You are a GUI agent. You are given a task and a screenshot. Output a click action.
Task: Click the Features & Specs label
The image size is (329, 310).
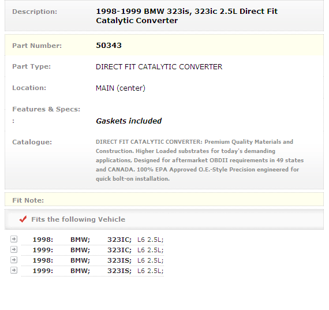[46, 109]
